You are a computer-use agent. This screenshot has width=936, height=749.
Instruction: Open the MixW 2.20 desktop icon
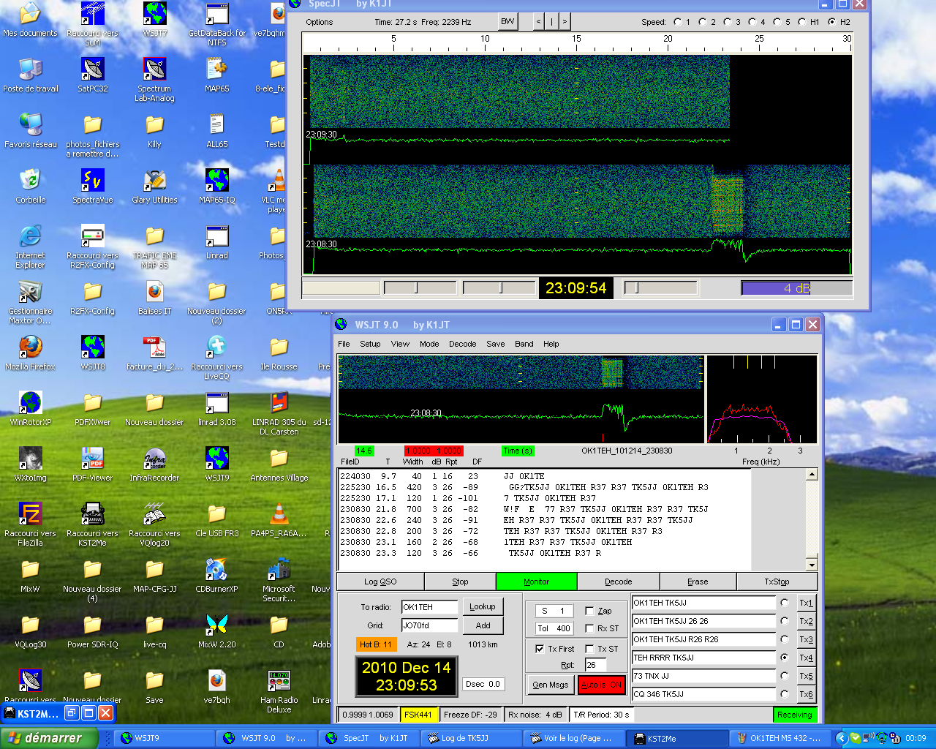tap(216, 631)
